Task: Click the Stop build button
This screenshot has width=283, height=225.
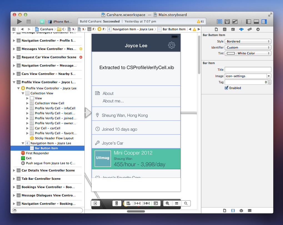Action: click(29, 22)
